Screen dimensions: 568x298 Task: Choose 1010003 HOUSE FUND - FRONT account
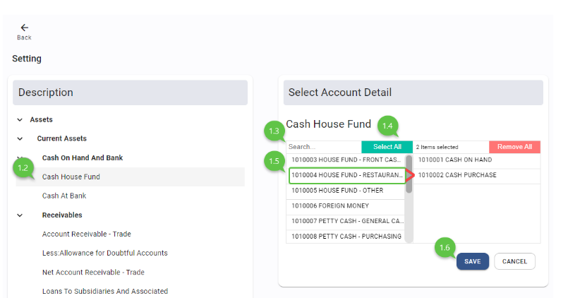click(346, 160)
